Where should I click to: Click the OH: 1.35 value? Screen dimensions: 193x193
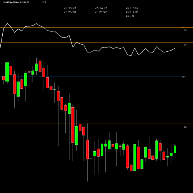132,12
